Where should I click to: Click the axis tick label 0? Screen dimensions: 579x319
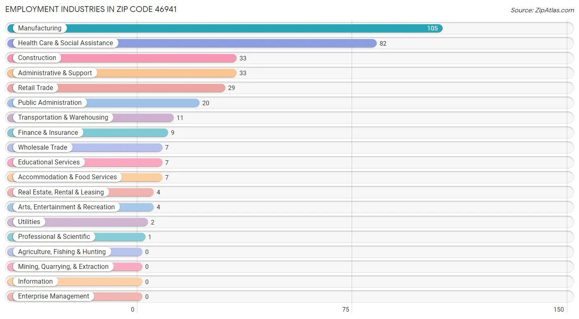pyautogui.click(x=133, y=310)
